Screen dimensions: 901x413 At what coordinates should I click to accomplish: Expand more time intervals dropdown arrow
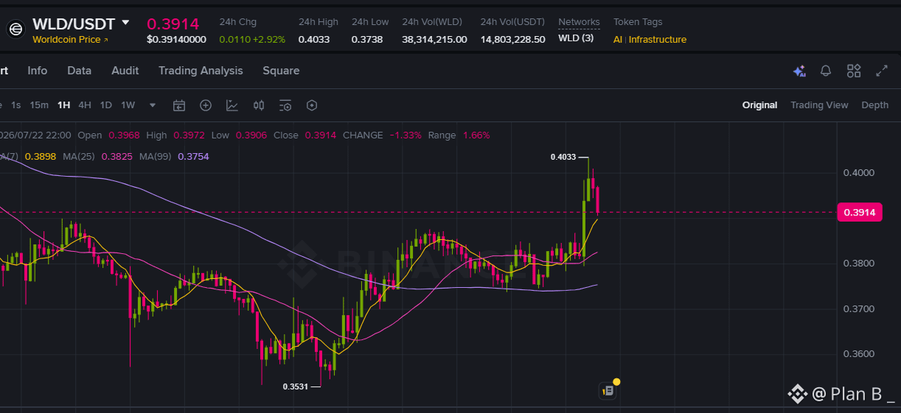tap(153, 105)
